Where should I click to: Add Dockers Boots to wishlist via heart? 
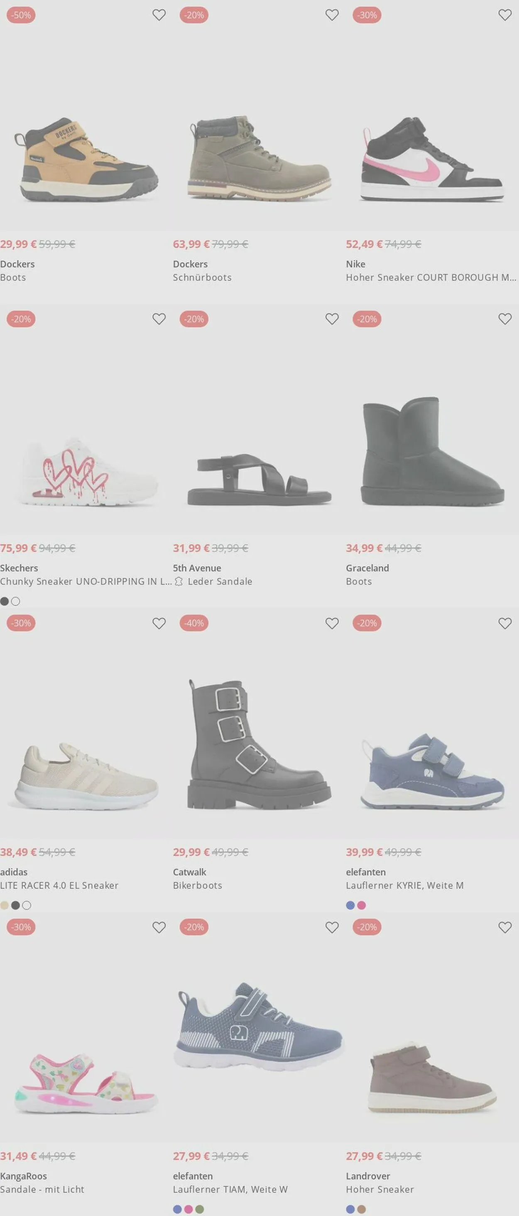[x=159, y=15]
